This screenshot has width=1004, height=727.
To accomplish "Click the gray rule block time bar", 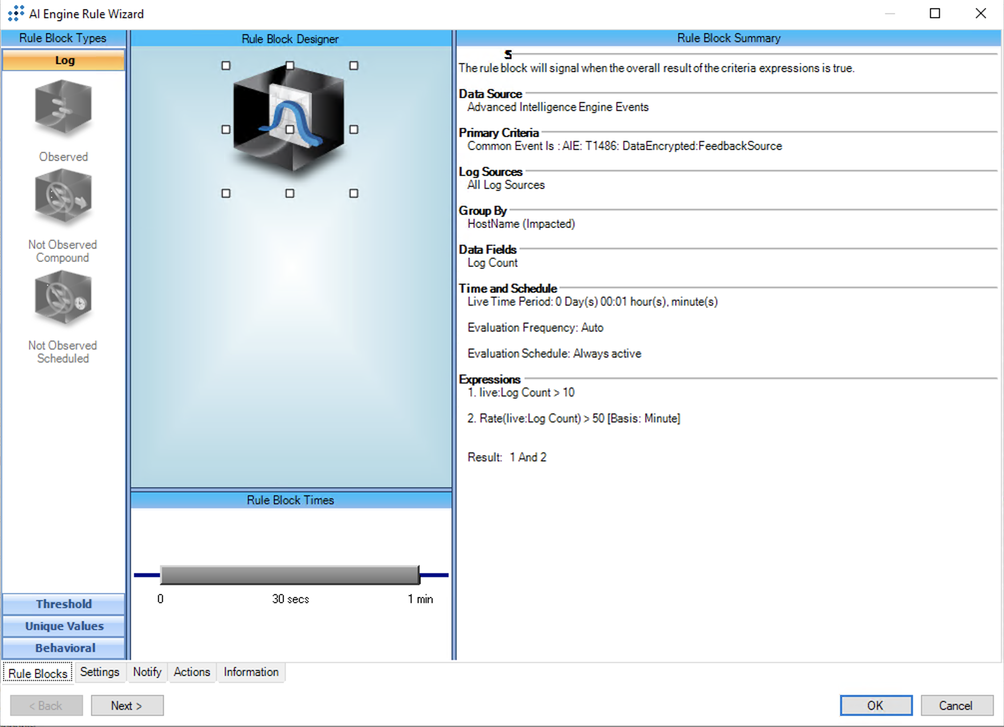I will (x=290, y=575).
